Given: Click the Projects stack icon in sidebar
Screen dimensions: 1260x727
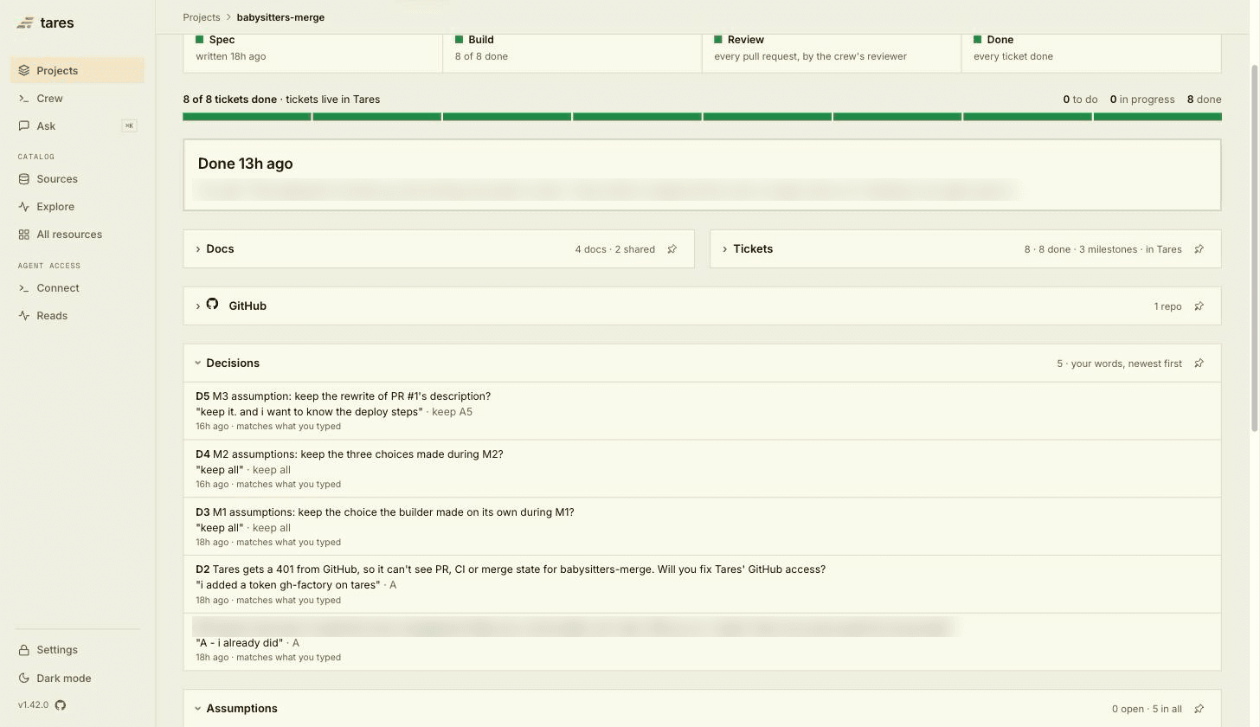Looking at the screenshot, I should (x=24, y=71).
